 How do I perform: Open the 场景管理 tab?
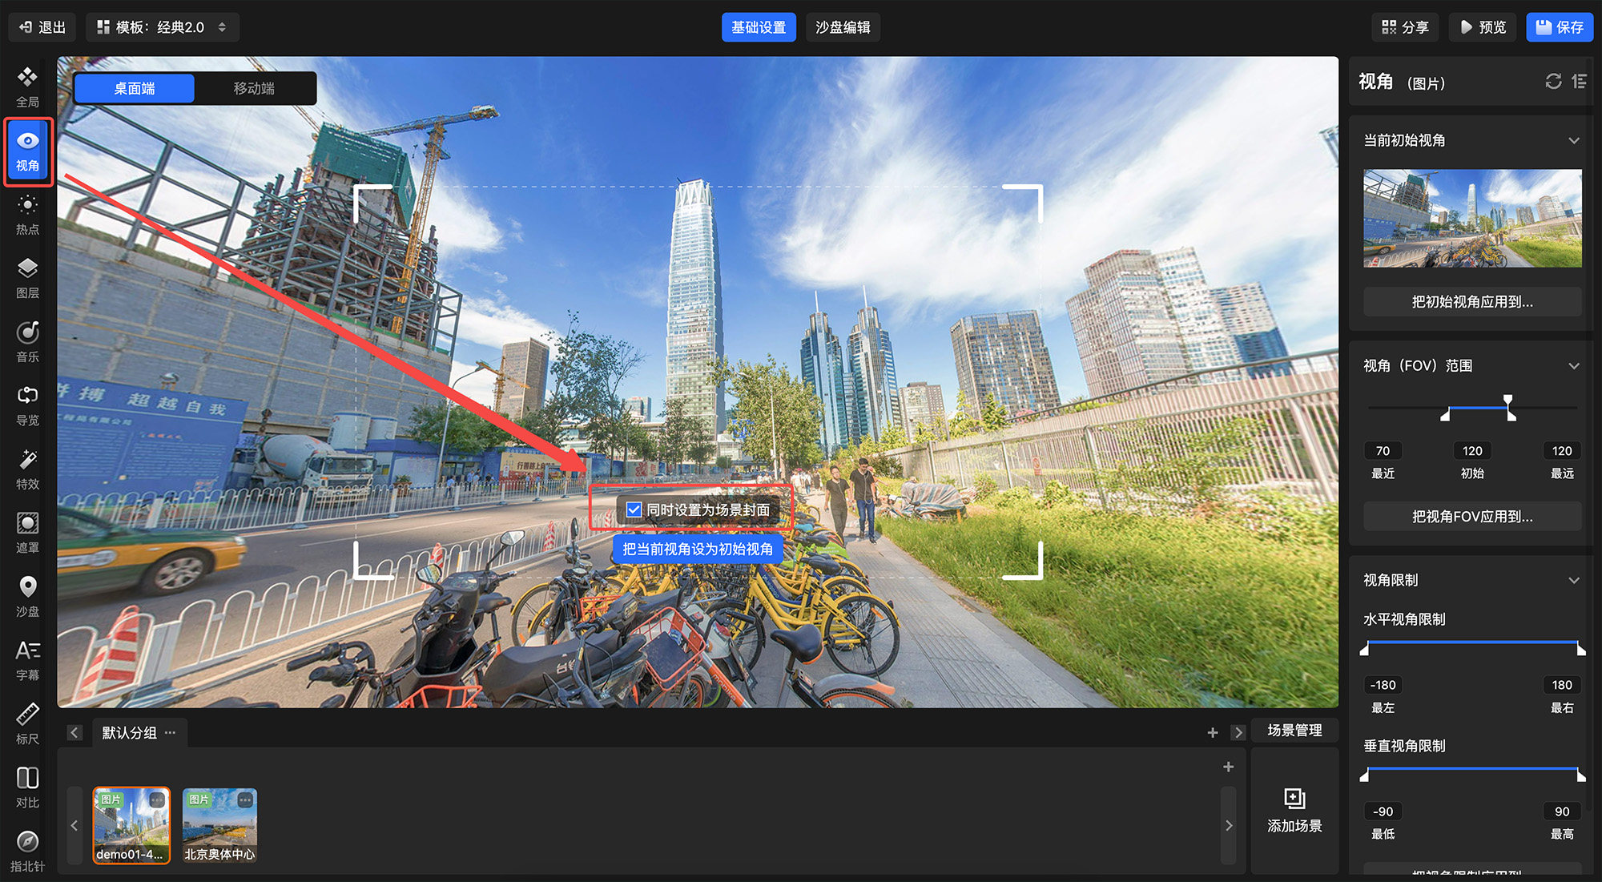(x=1294, y=731)
